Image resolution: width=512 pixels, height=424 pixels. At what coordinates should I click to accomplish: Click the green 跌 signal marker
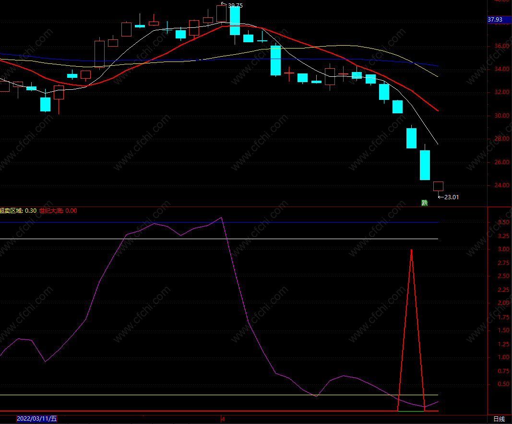pyautogui.click(x=425, y=203)
